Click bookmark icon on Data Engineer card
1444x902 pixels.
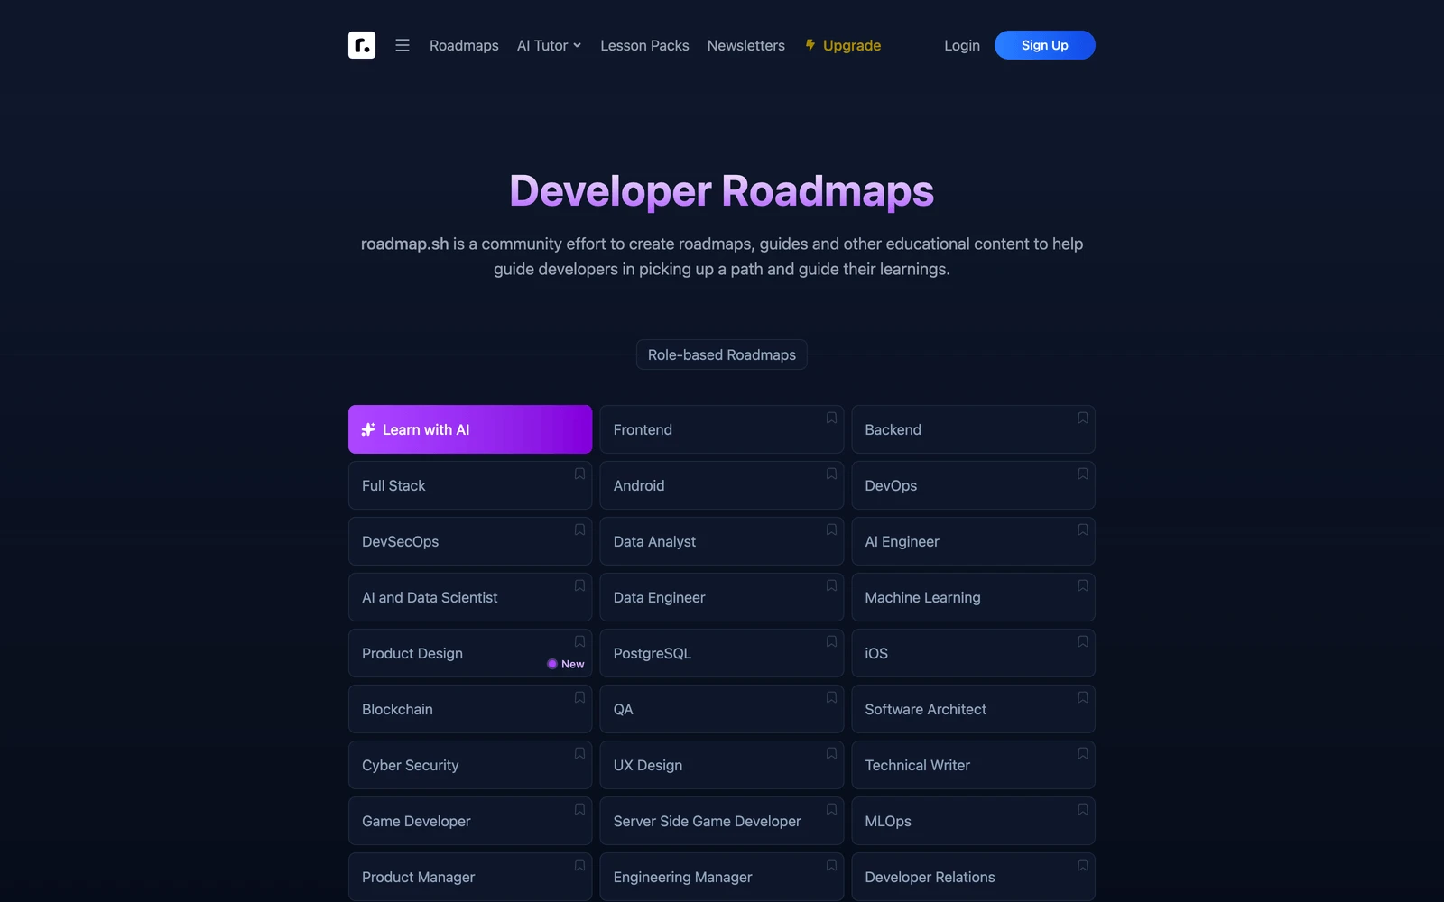831,585
